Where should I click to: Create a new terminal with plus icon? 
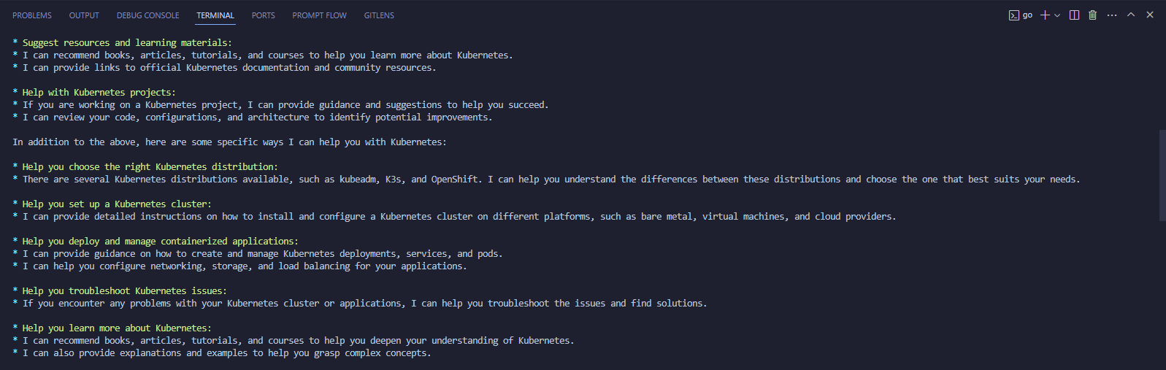click(x=1045, y=15)
